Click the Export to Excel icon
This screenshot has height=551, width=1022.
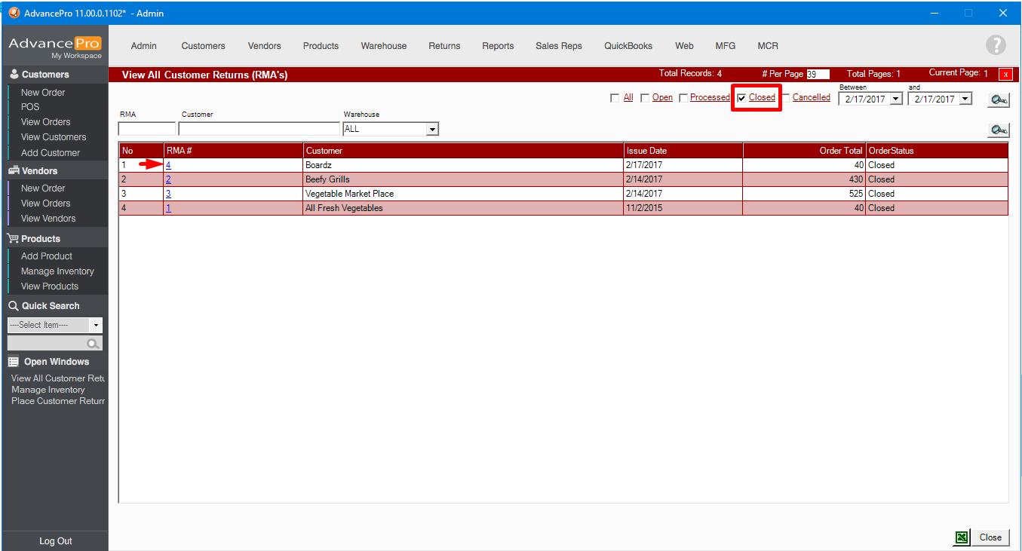click(x=962, y=537)
